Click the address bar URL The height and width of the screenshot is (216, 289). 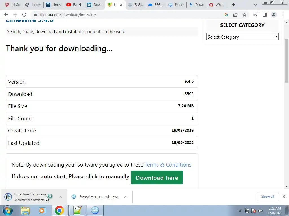pyautogui.click(x=68, y=15)
